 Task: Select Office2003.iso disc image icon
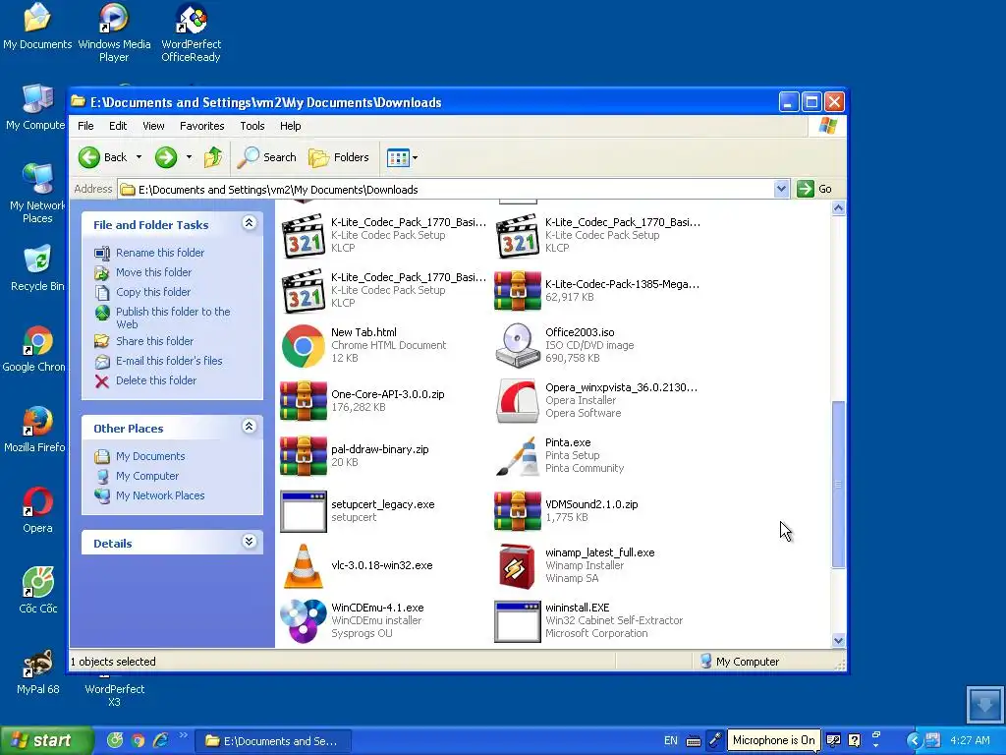(x=517, y=345)
